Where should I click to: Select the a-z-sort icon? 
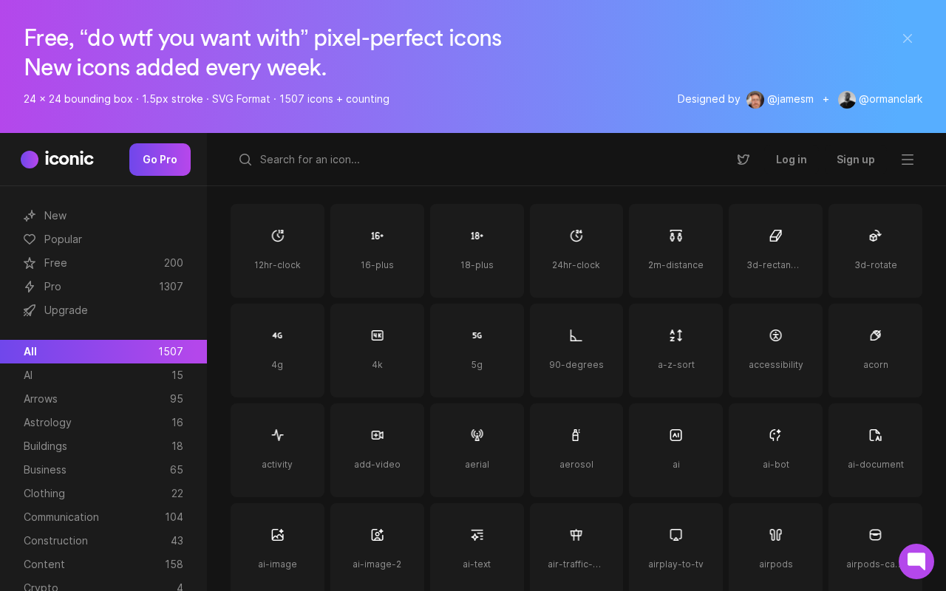click(x=676, y=350)
